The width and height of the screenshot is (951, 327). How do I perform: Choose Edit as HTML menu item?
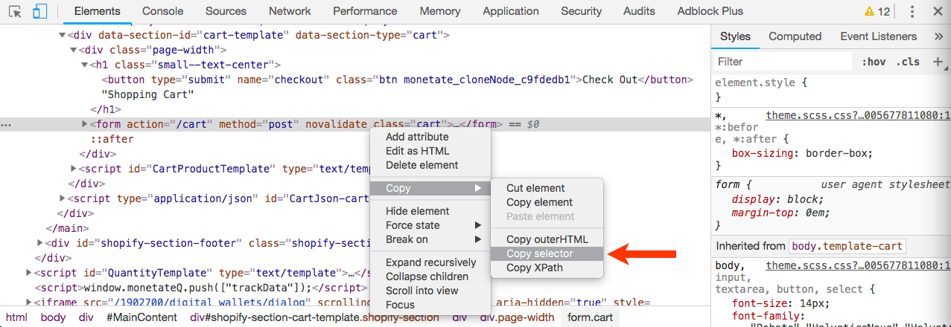(x=430, y=151)
